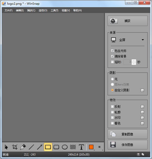This screenshot has width=152, height=159.
Task: Click the delay seconds input field
Action: point(128,62)
